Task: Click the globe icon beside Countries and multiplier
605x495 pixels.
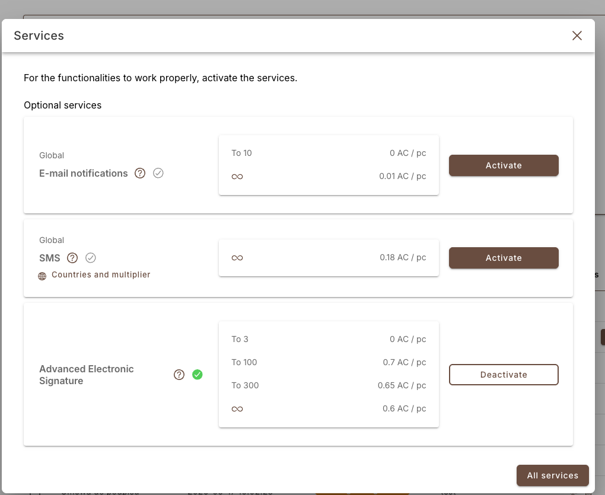Action: pyautogui.click(x=42, y=276)
